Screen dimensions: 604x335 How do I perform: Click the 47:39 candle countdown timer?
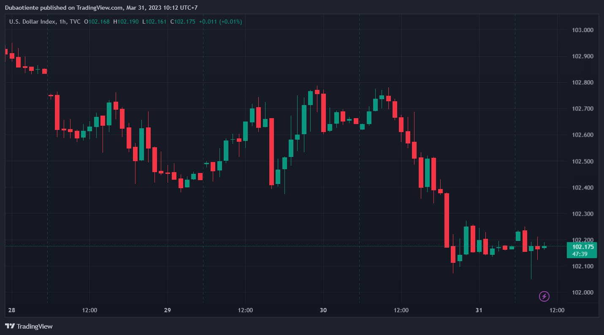coord(580,254)
